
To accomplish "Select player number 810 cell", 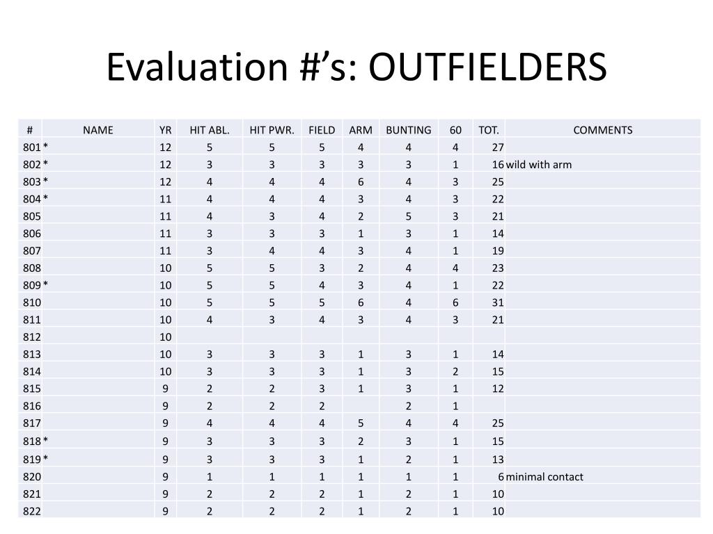I will (x=30, y=302).
